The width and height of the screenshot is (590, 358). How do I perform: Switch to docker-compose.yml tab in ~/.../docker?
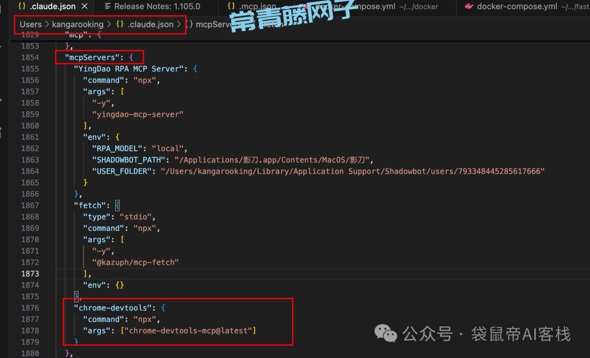tap(377, 7)
